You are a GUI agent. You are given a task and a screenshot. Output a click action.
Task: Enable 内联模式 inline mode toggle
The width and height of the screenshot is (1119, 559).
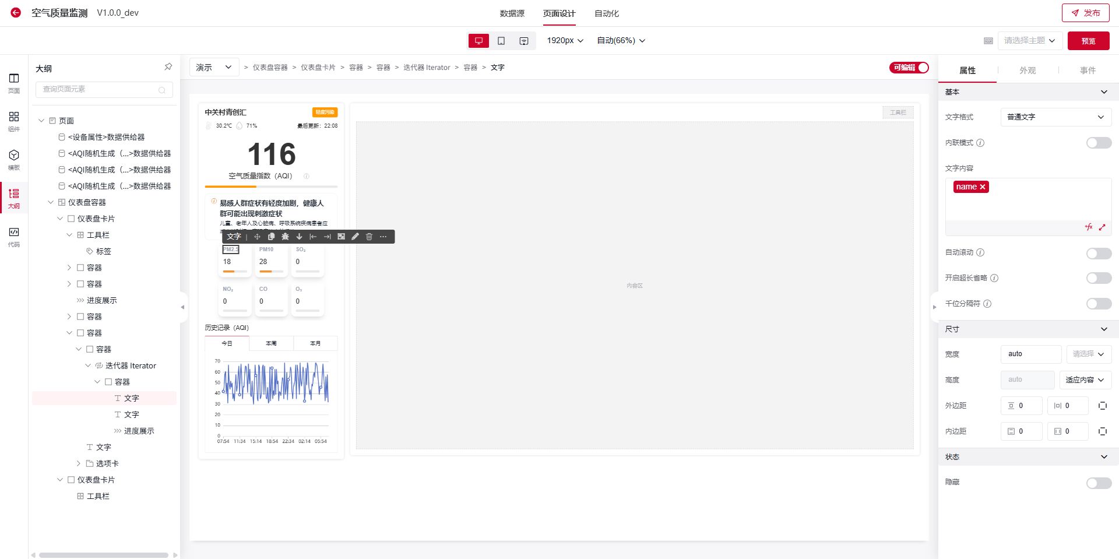(x=1098, y=142)
